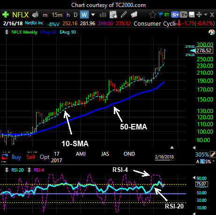Click the up-down arrows before RSI 20
This screenshot has height=215, width=216.
[x=7, y=170]
